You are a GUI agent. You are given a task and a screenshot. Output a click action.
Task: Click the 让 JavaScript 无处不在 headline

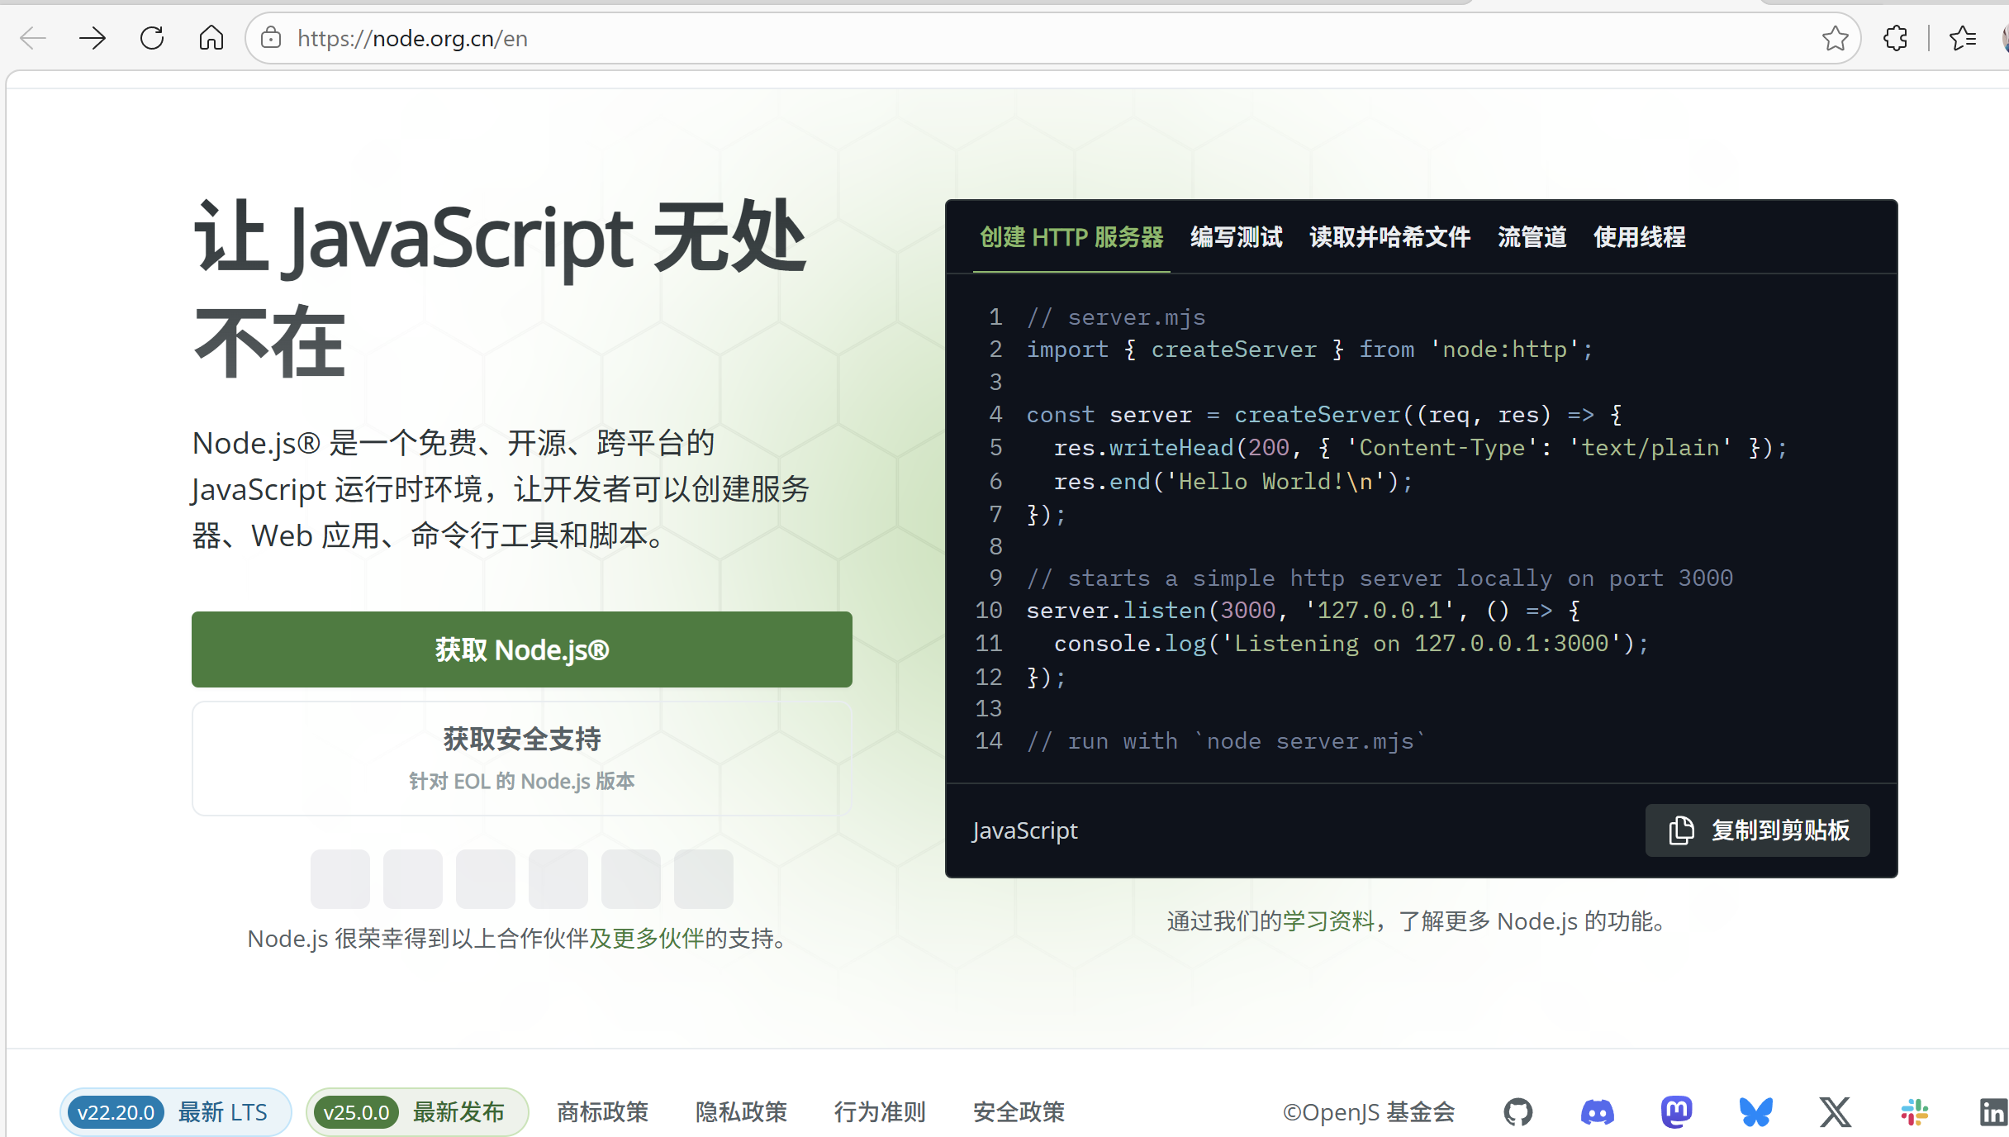[x=500, y=289]
